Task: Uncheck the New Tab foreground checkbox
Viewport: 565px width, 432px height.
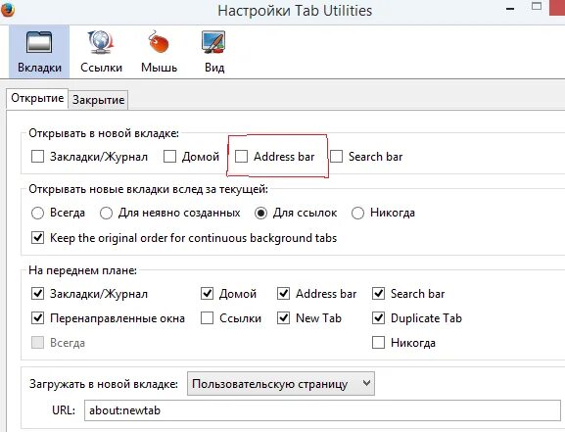Action: tap(284, 318)
